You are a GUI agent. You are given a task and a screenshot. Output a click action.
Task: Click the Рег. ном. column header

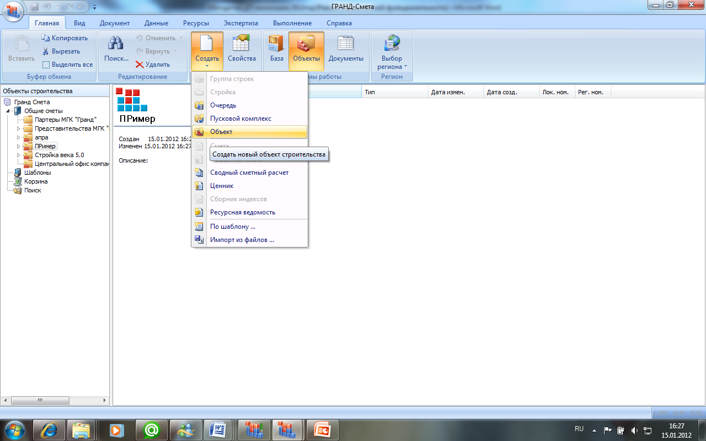[593, 92]
